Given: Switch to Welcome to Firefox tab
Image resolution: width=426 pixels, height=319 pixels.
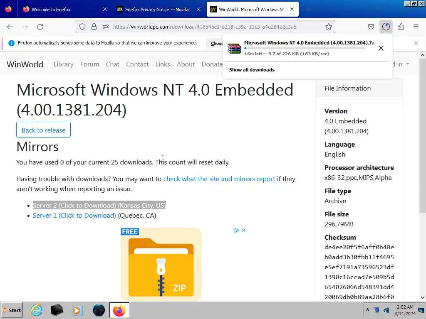Looking at the screenshot, I should click(x=64, y=9).
